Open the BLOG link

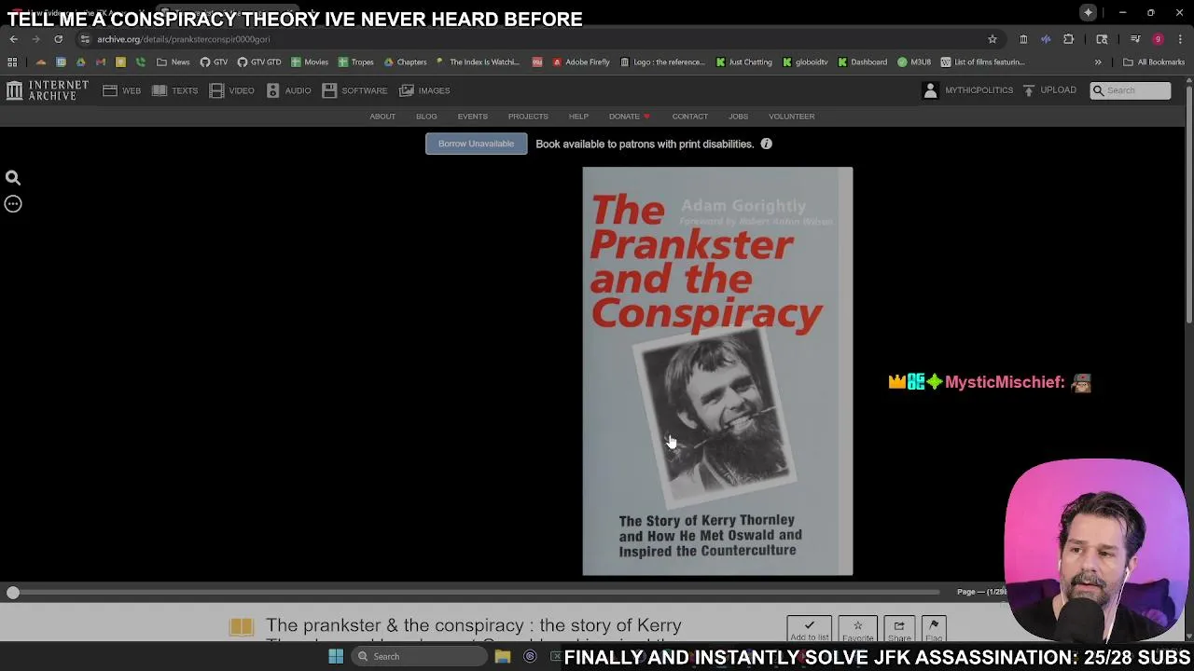(x=426, y=116)
